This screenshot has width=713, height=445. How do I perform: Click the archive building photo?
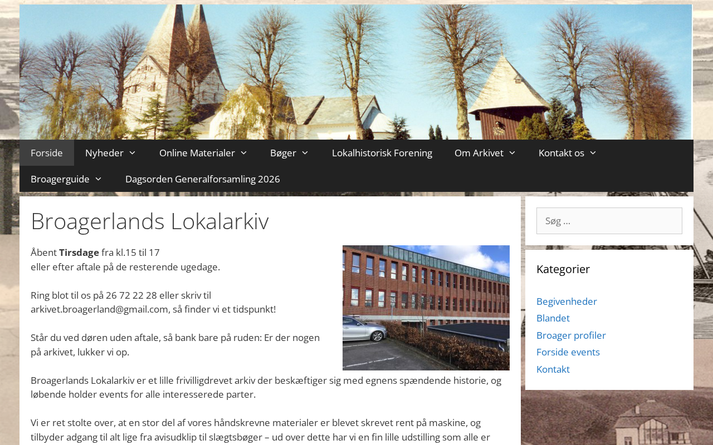426,308
